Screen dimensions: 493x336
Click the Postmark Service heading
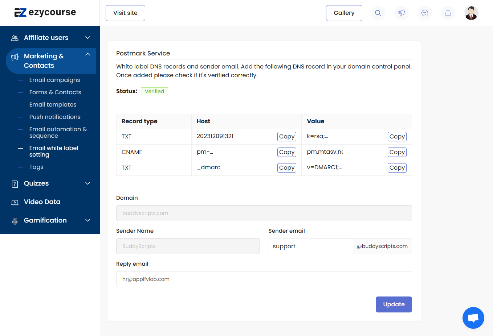tap(143, 53)
